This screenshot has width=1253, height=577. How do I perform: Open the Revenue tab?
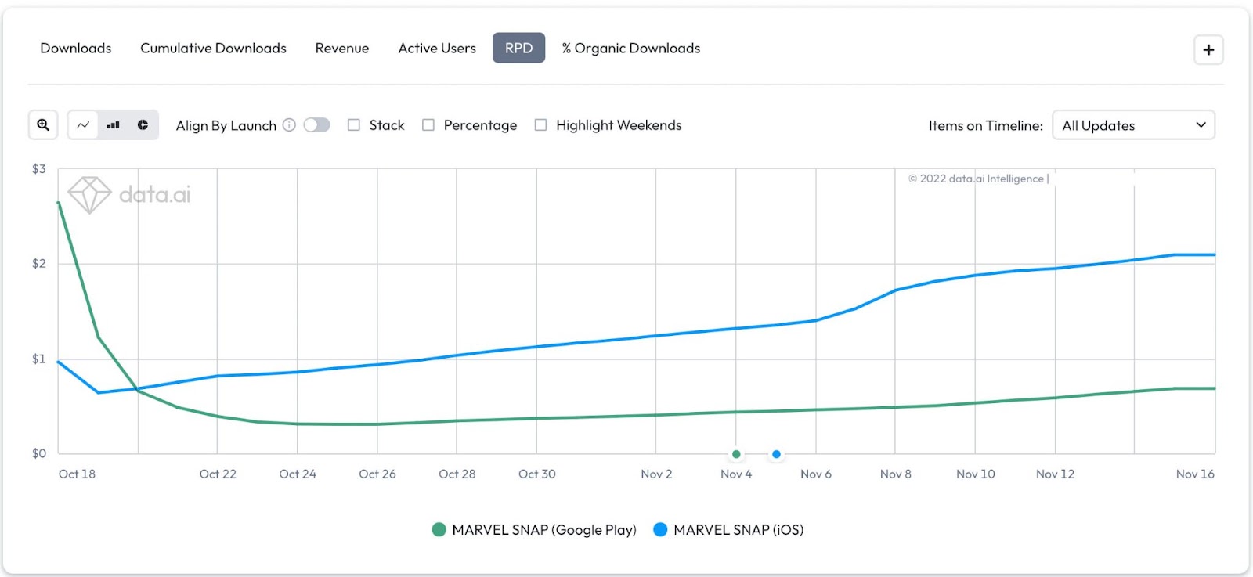click(x=342, y=49)
